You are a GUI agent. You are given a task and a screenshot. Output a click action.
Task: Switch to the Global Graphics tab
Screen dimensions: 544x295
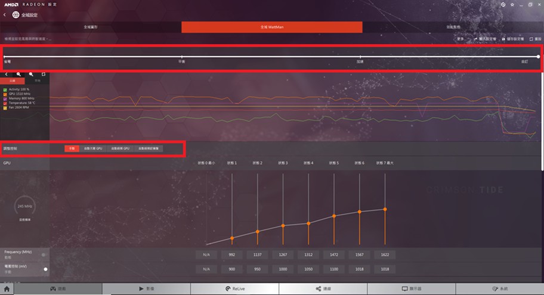click(91, 27)
